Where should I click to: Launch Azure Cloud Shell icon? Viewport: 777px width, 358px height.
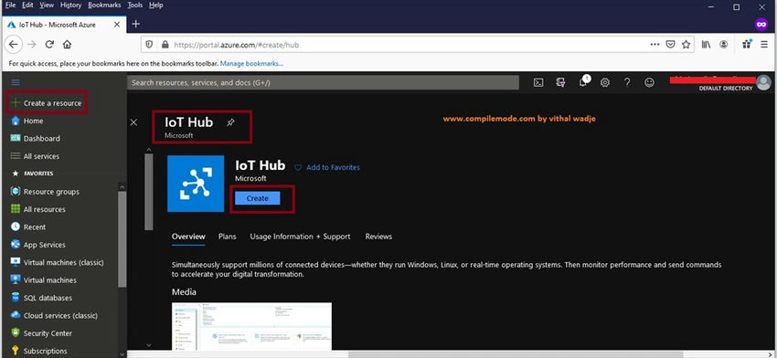click(x=538, y=83)
